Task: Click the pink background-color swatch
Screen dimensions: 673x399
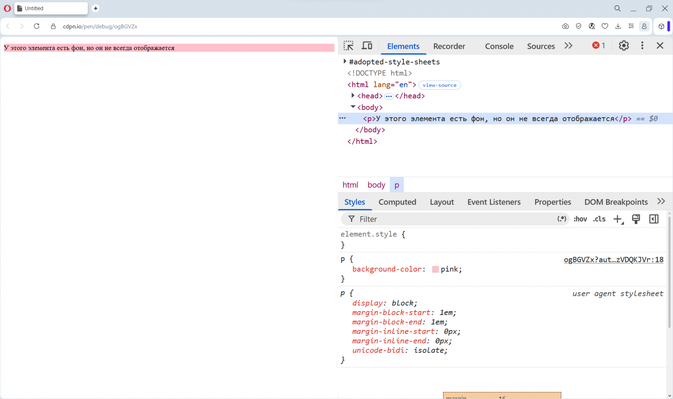Action: [435, 269]
